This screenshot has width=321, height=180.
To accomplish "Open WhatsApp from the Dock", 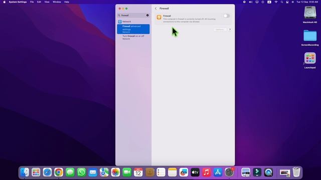I will (81, 172).
